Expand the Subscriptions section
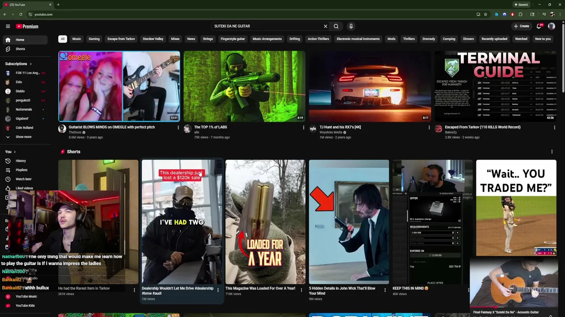 [19, 64]
